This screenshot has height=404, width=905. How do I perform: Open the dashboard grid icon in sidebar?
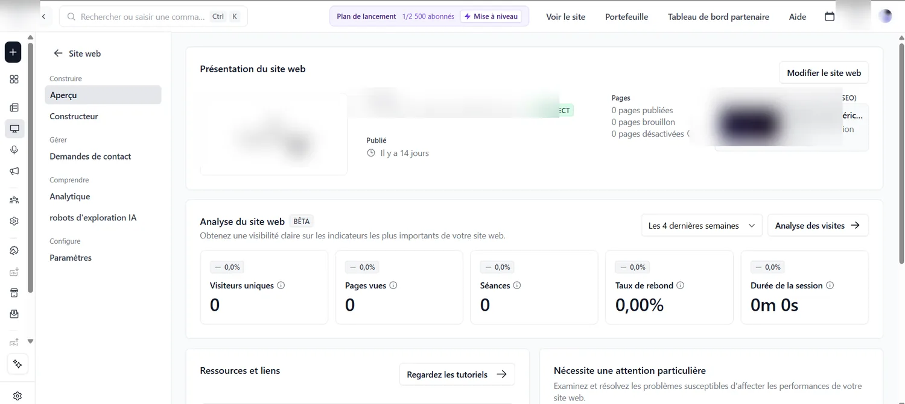14,79
